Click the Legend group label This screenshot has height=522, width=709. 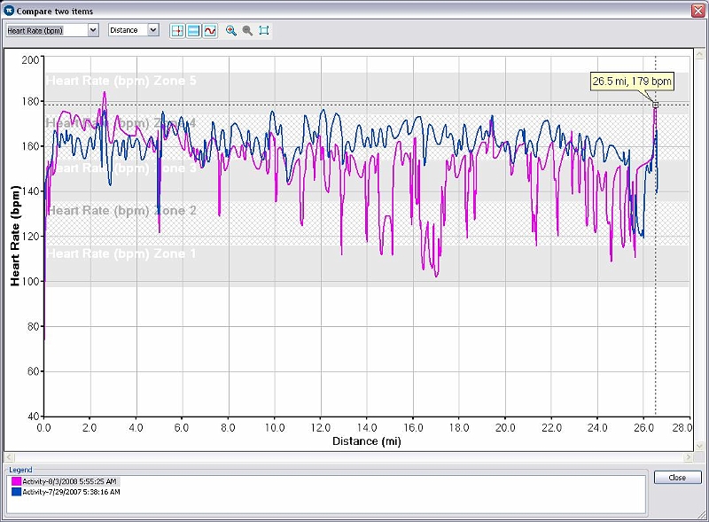click(20, 470)
